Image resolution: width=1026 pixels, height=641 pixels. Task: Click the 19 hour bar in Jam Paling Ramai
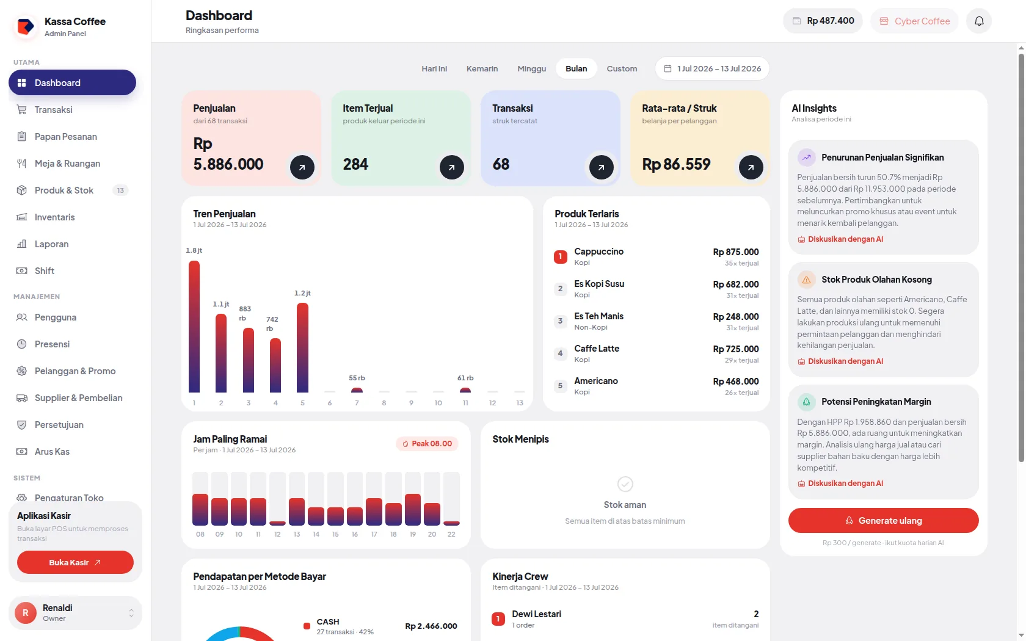coord(413,509)
